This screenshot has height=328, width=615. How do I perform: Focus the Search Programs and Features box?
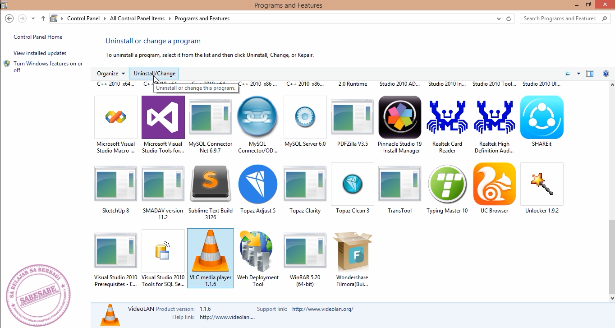[565, 18]
